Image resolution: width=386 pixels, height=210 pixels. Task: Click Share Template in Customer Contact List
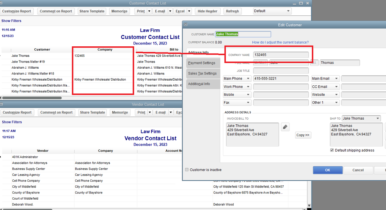pos(92,11)
